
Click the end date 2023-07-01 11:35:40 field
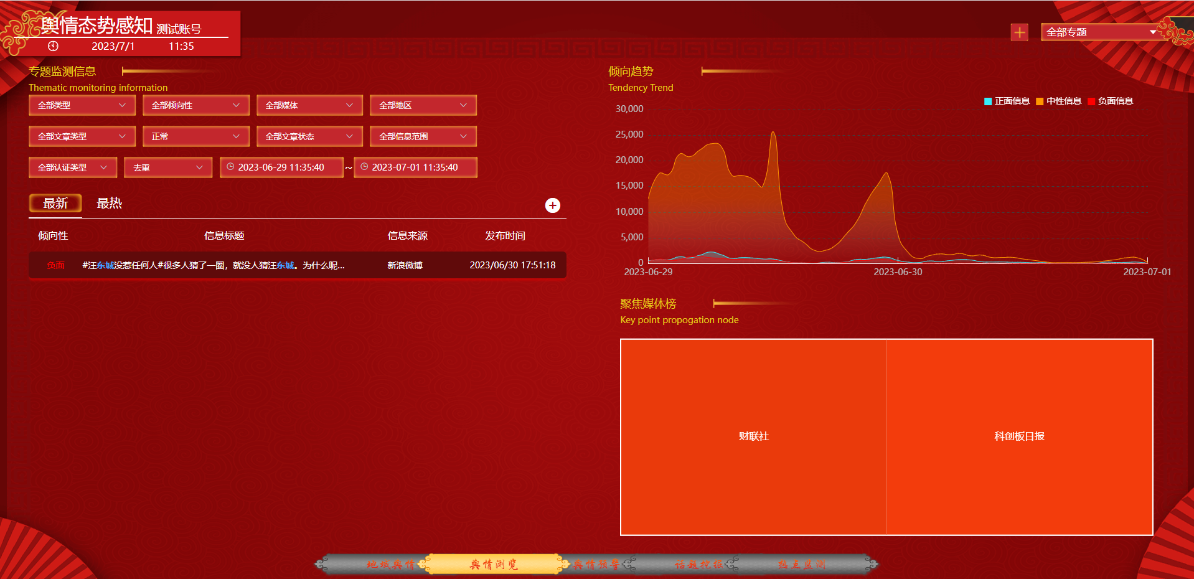click(x=415, y=167)
